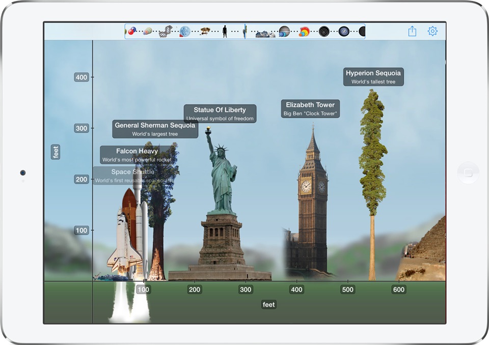Select the Falcon Heavy label

click(137, 155)
